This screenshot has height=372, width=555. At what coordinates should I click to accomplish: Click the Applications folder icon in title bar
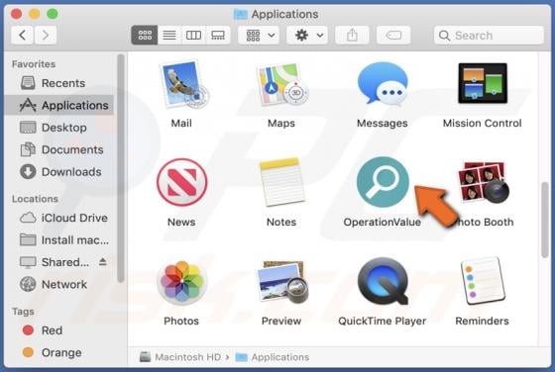pyautogui.click(x=241, y=14)
